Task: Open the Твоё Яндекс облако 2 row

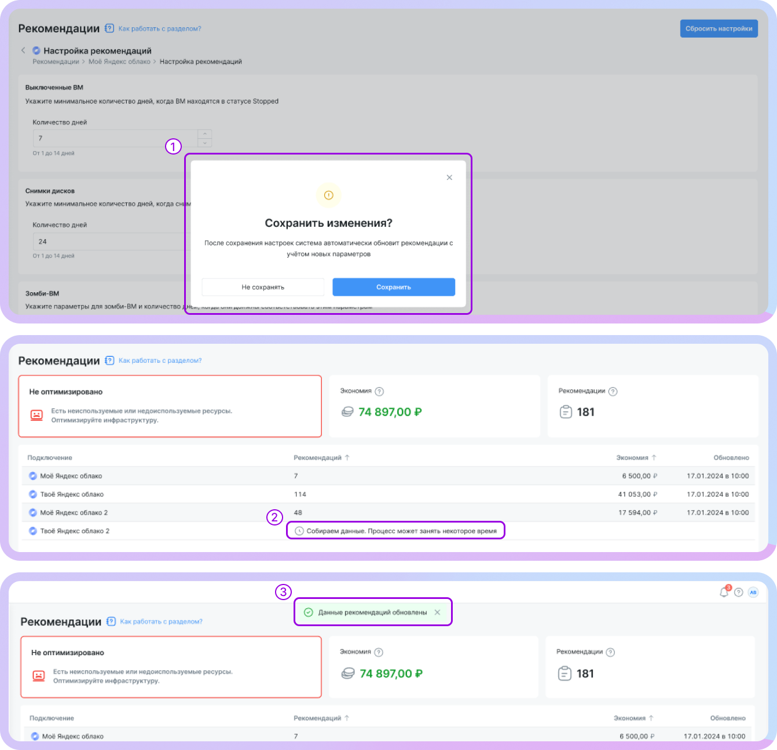Action: pyautogui.click(x=75, y=531)
